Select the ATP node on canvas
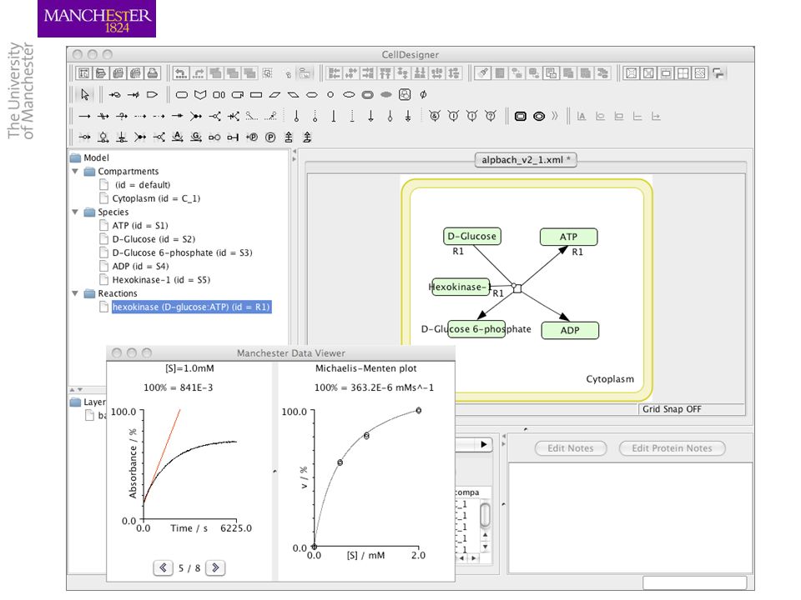Image resolution: width=801 pixels, height=600 pixels. coord(568,237)
